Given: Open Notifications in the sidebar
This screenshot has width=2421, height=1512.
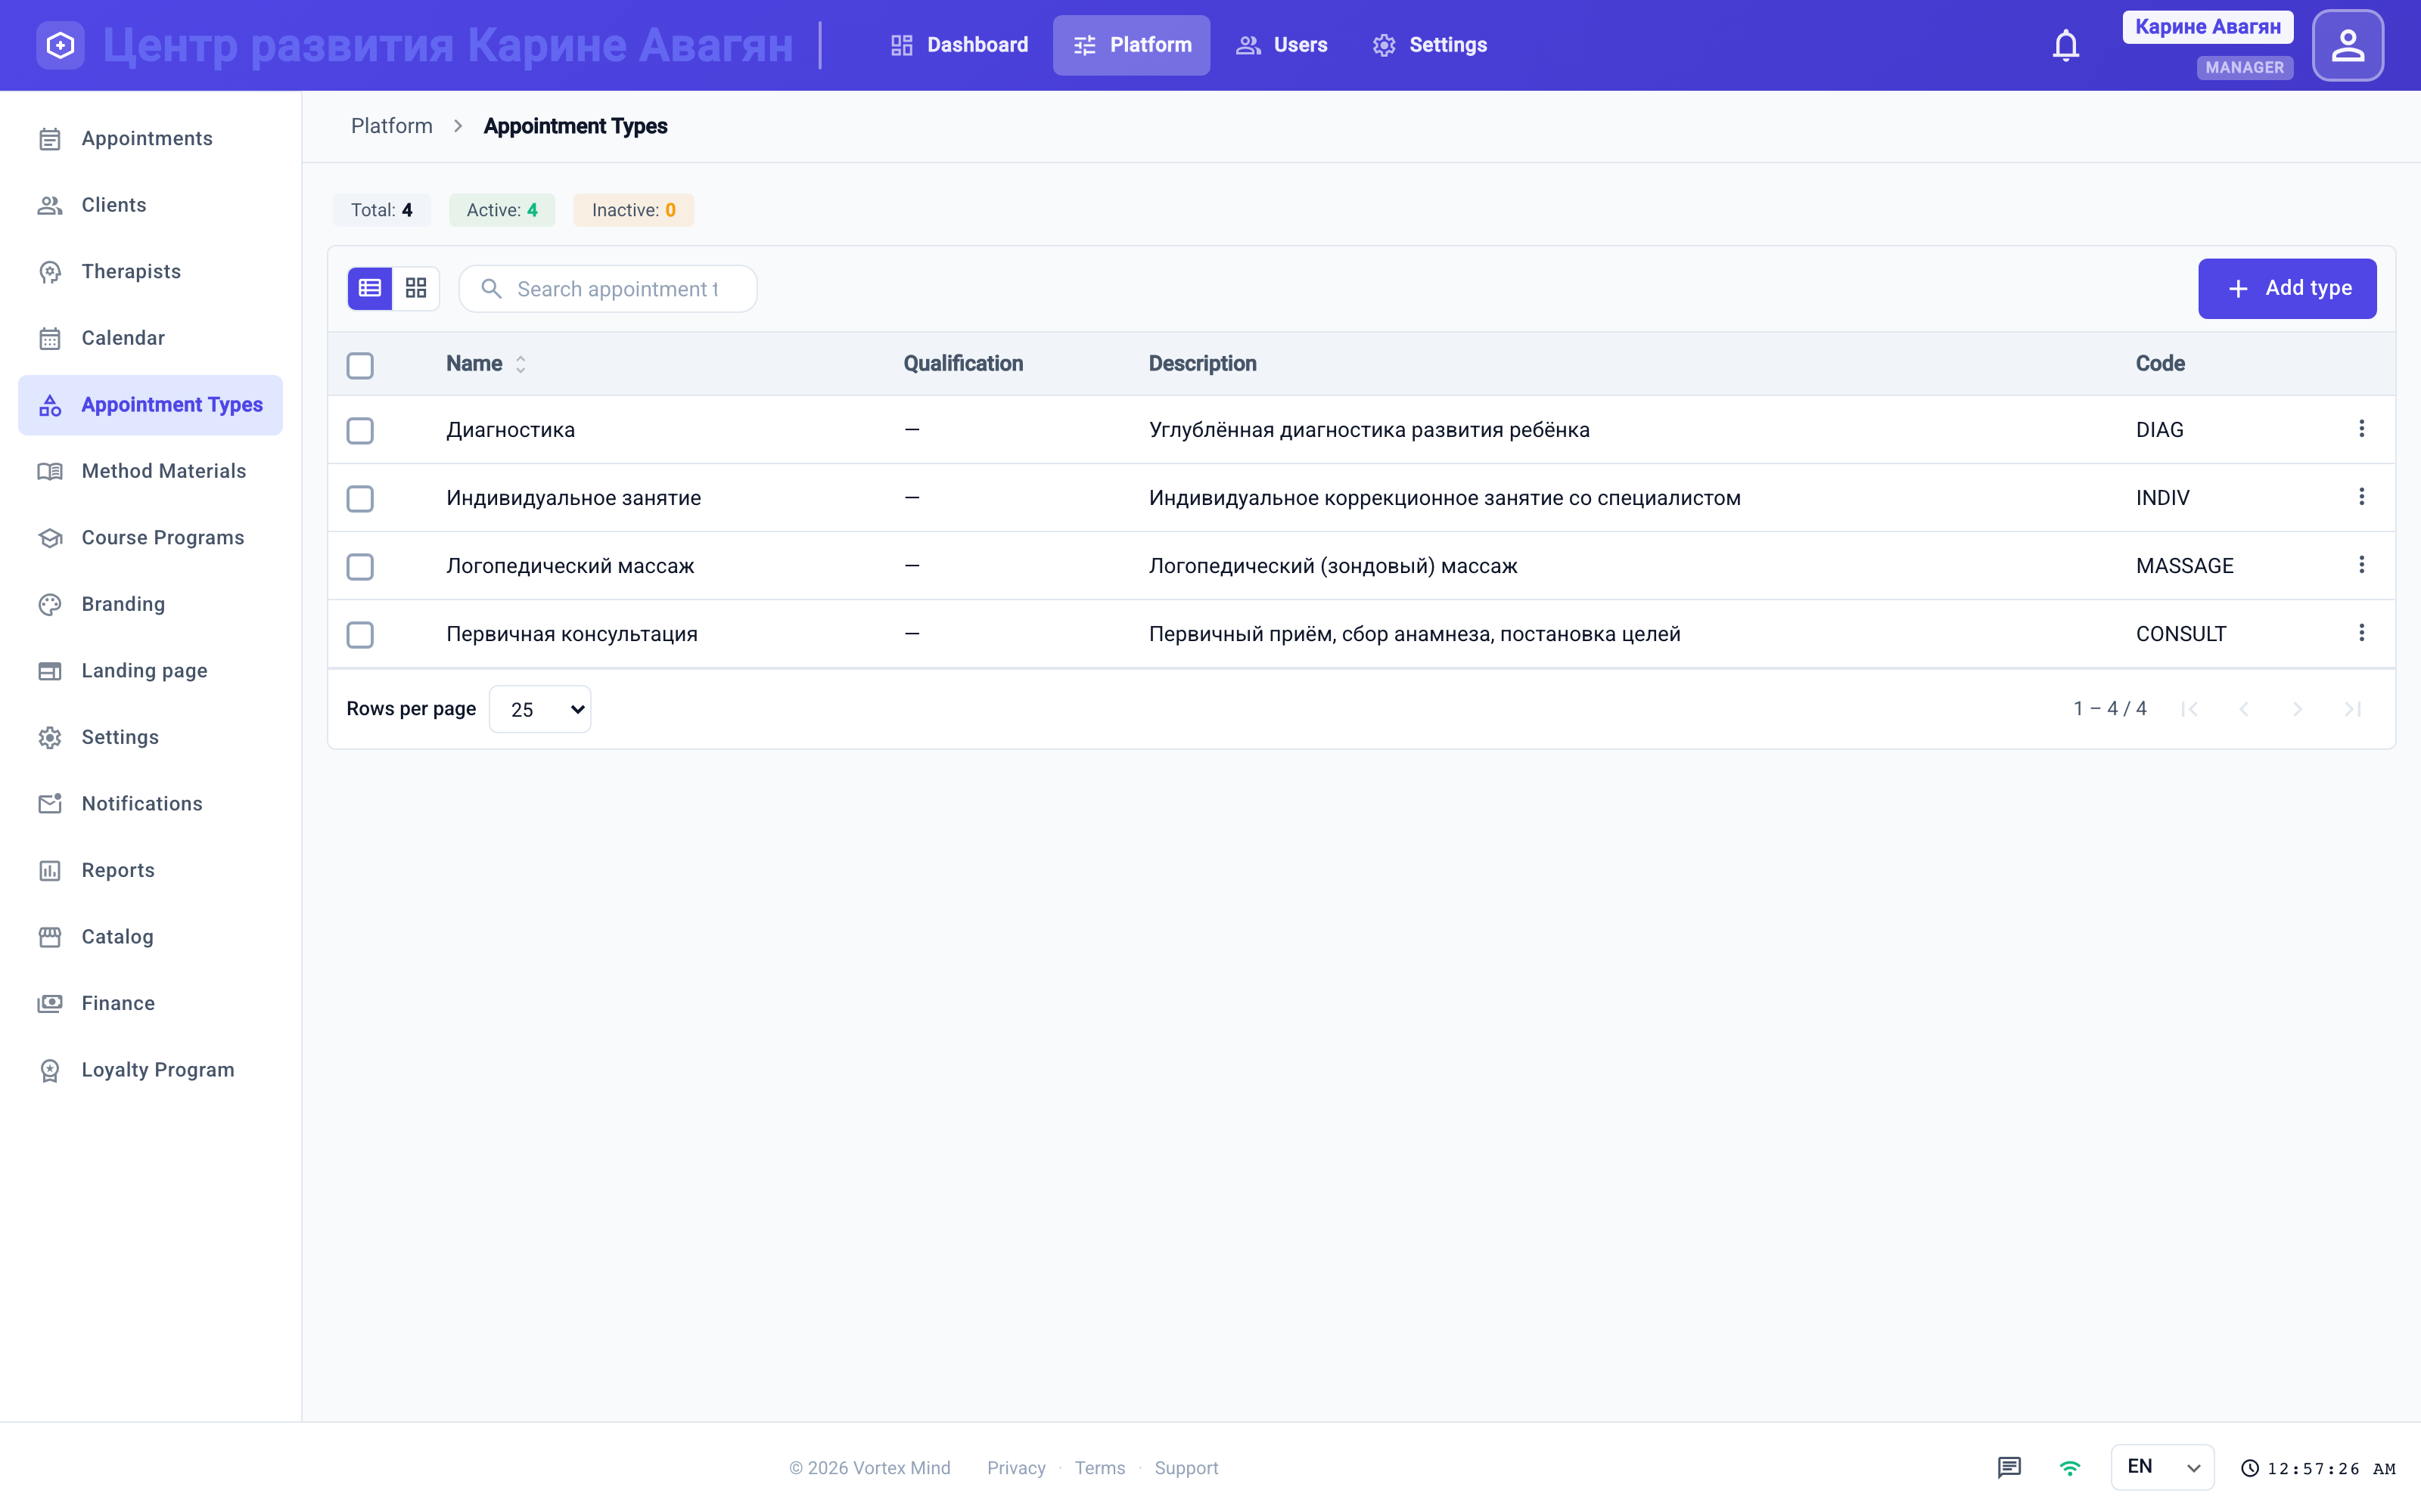Looking at the screenshot, I should click(x=150, y=804).
